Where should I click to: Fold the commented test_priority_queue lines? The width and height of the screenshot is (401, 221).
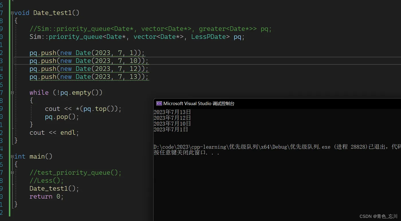[x=12, y=172]
